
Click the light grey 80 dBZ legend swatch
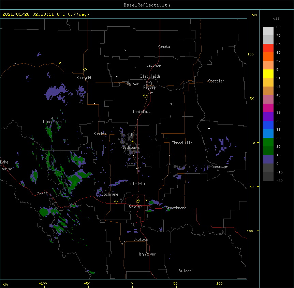tap(268, 31)
